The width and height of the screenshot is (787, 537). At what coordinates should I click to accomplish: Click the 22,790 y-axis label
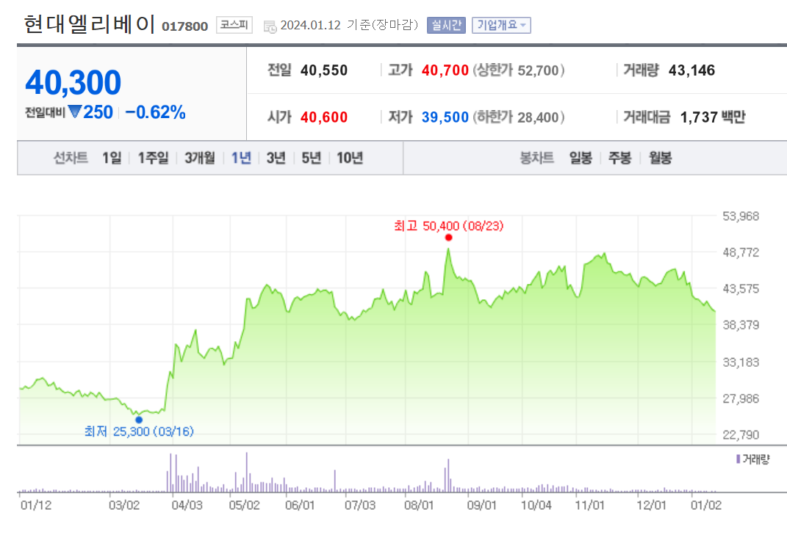740,435
